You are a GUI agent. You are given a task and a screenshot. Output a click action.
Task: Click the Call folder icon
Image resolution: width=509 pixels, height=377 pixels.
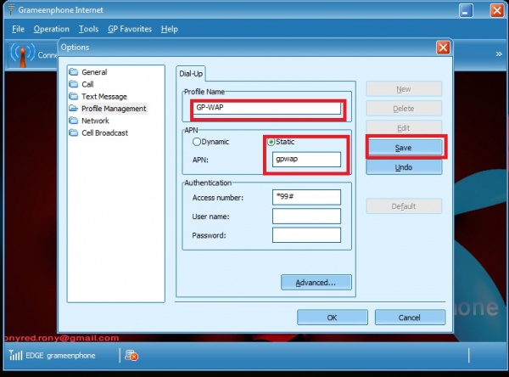[74, 84]
